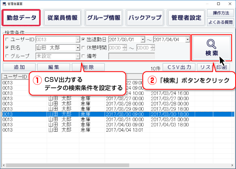
Task: Toggle the ユーザーID checkbox
Action: point(6,39)
